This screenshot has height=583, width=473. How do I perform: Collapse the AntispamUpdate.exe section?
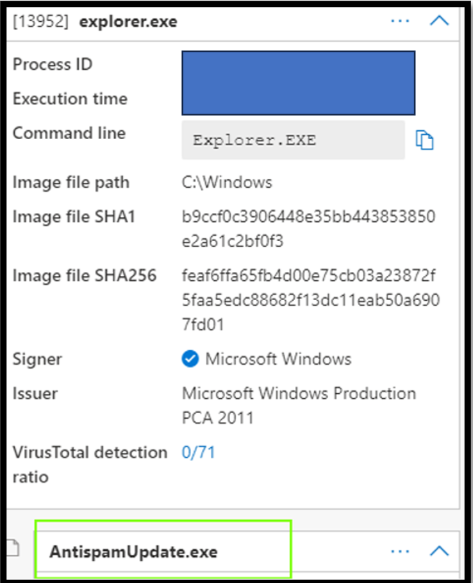click(439, 550)
